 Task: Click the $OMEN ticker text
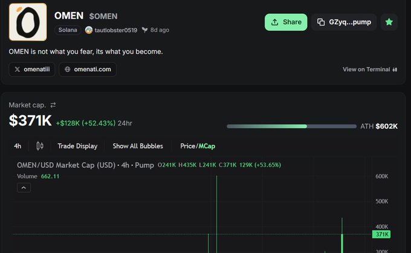pos(103,16)
